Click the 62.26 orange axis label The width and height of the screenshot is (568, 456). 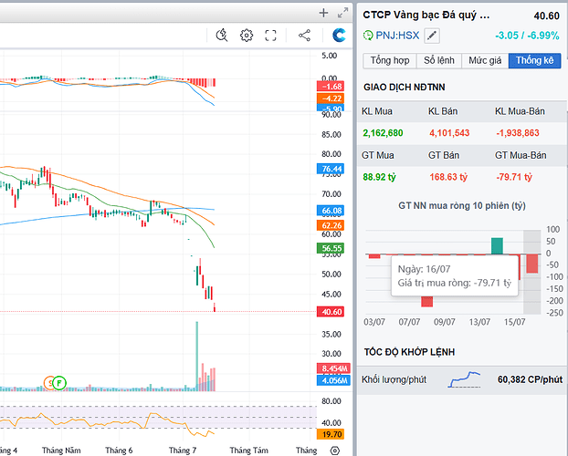point(331,225)
